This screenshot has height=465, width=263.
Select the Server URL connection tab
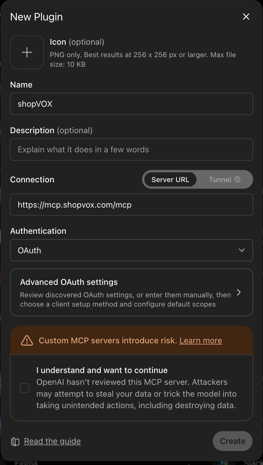[x=170, y=179]
